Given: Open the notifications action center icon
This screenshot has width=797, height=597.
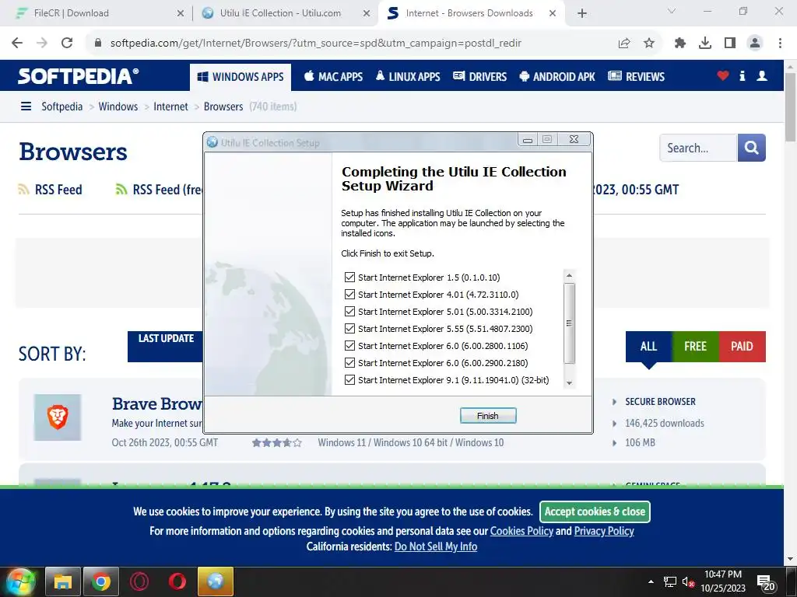Looking at the screenshot, I should [x=766, y=584].
